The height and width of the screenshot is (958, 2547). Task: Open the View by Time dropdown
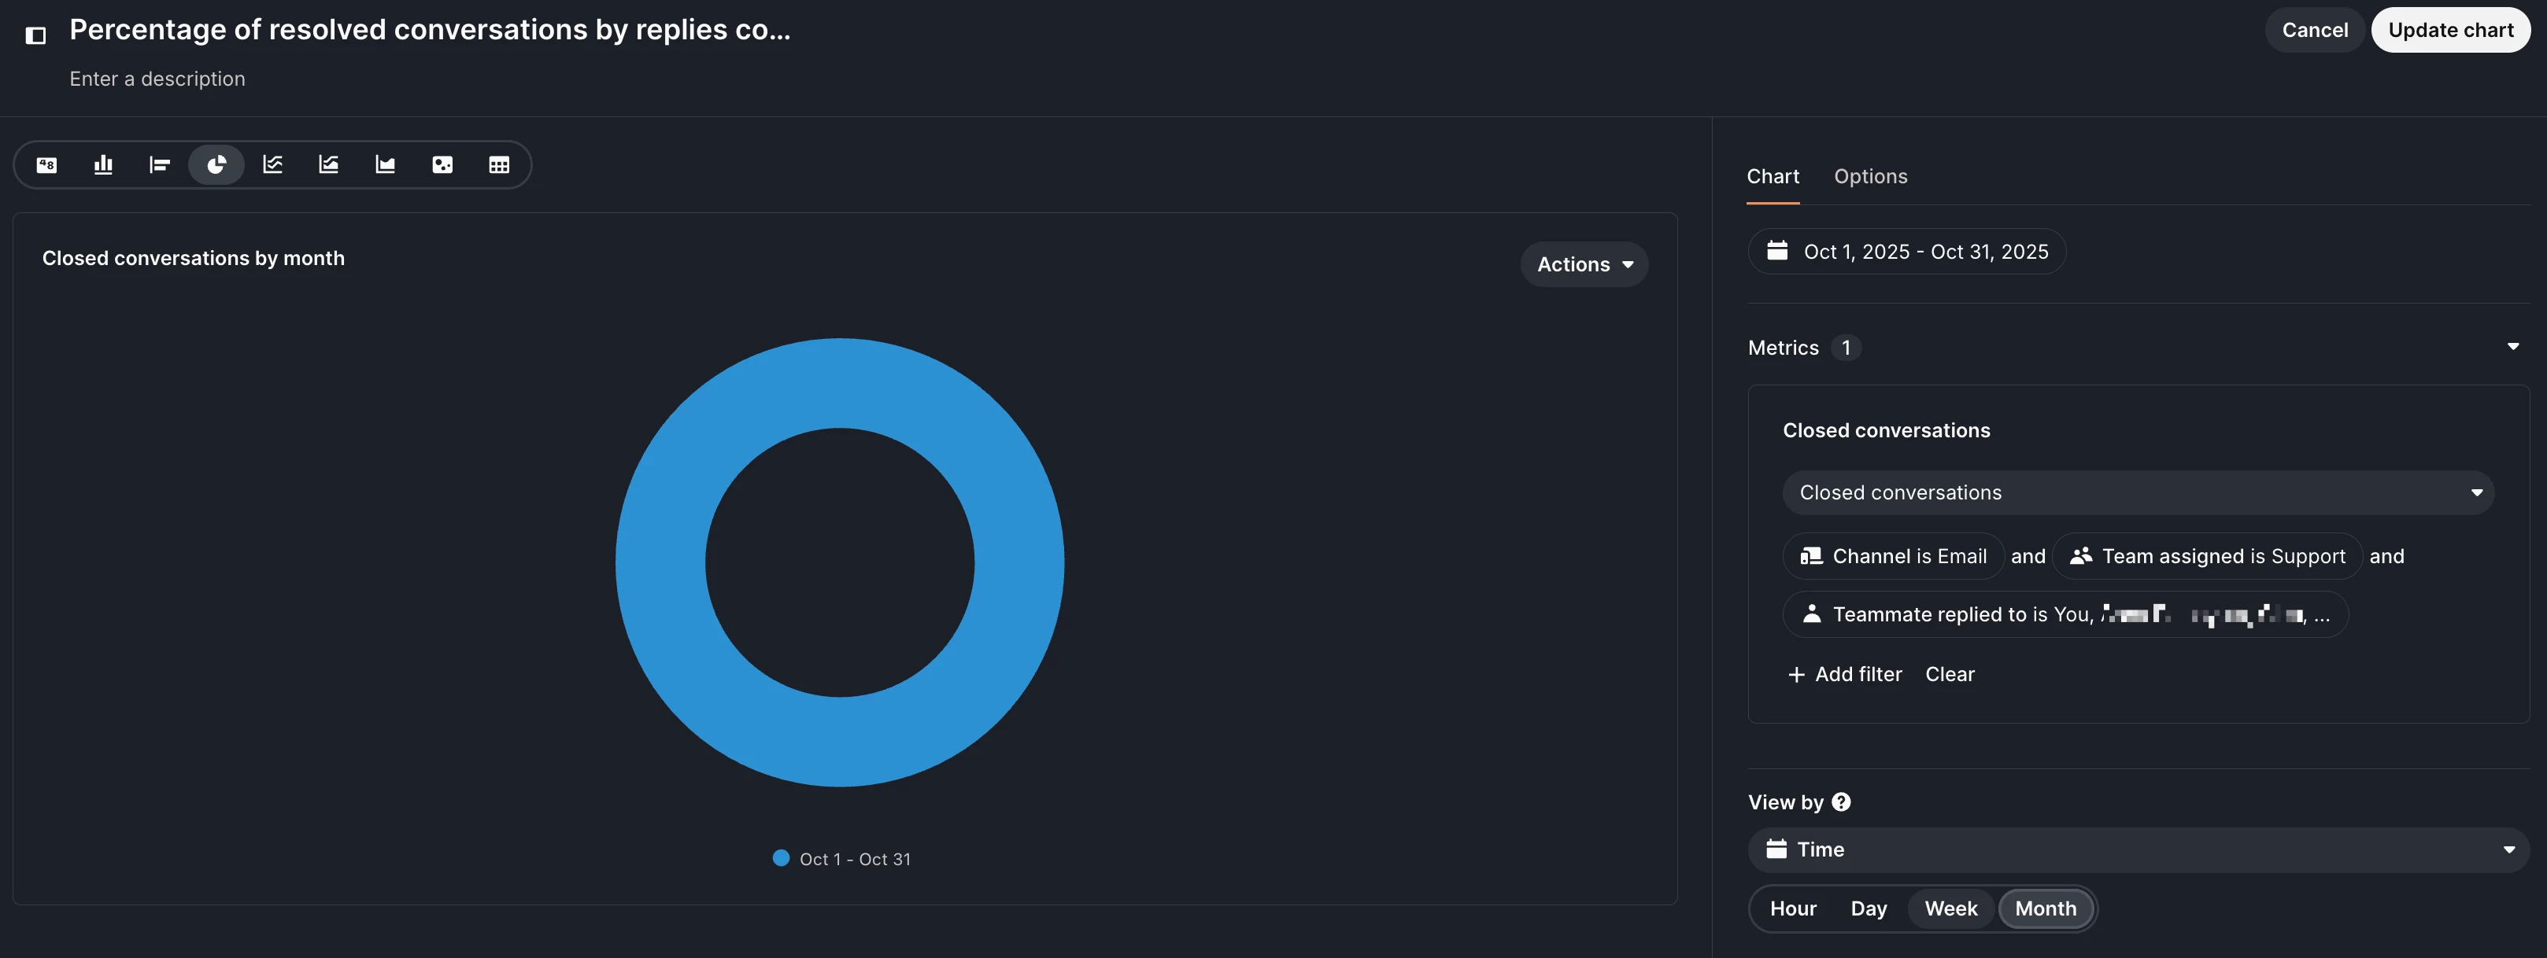[2137, 849]
